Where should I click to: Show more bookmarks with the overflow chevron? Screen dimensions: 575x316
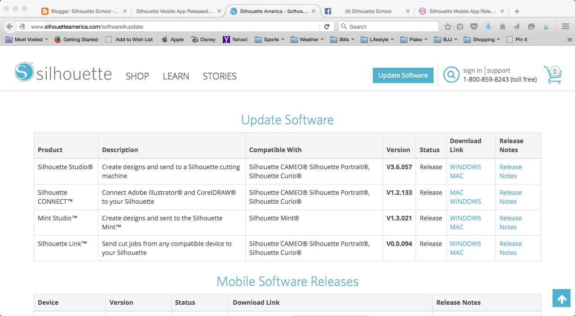pos(570,39)
